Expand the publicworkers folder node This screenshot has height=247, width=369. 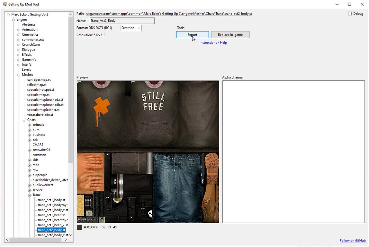(30, 185)
